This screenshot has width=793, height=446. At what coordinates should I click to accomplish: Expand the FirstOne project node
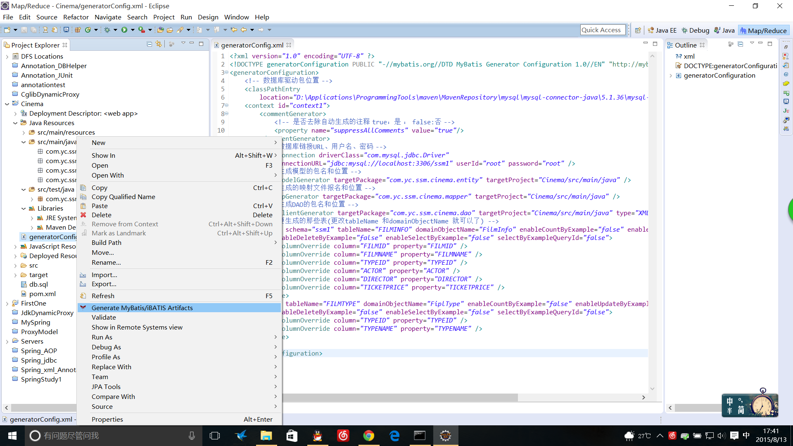pyautogui.click(x=7, y=304)
